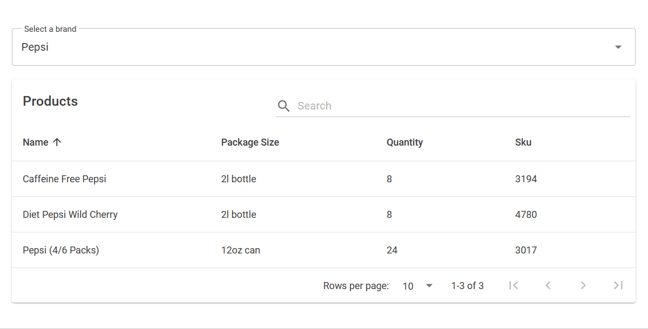Go to the next page chevron

pyautogui.click(x=583, y=285)
